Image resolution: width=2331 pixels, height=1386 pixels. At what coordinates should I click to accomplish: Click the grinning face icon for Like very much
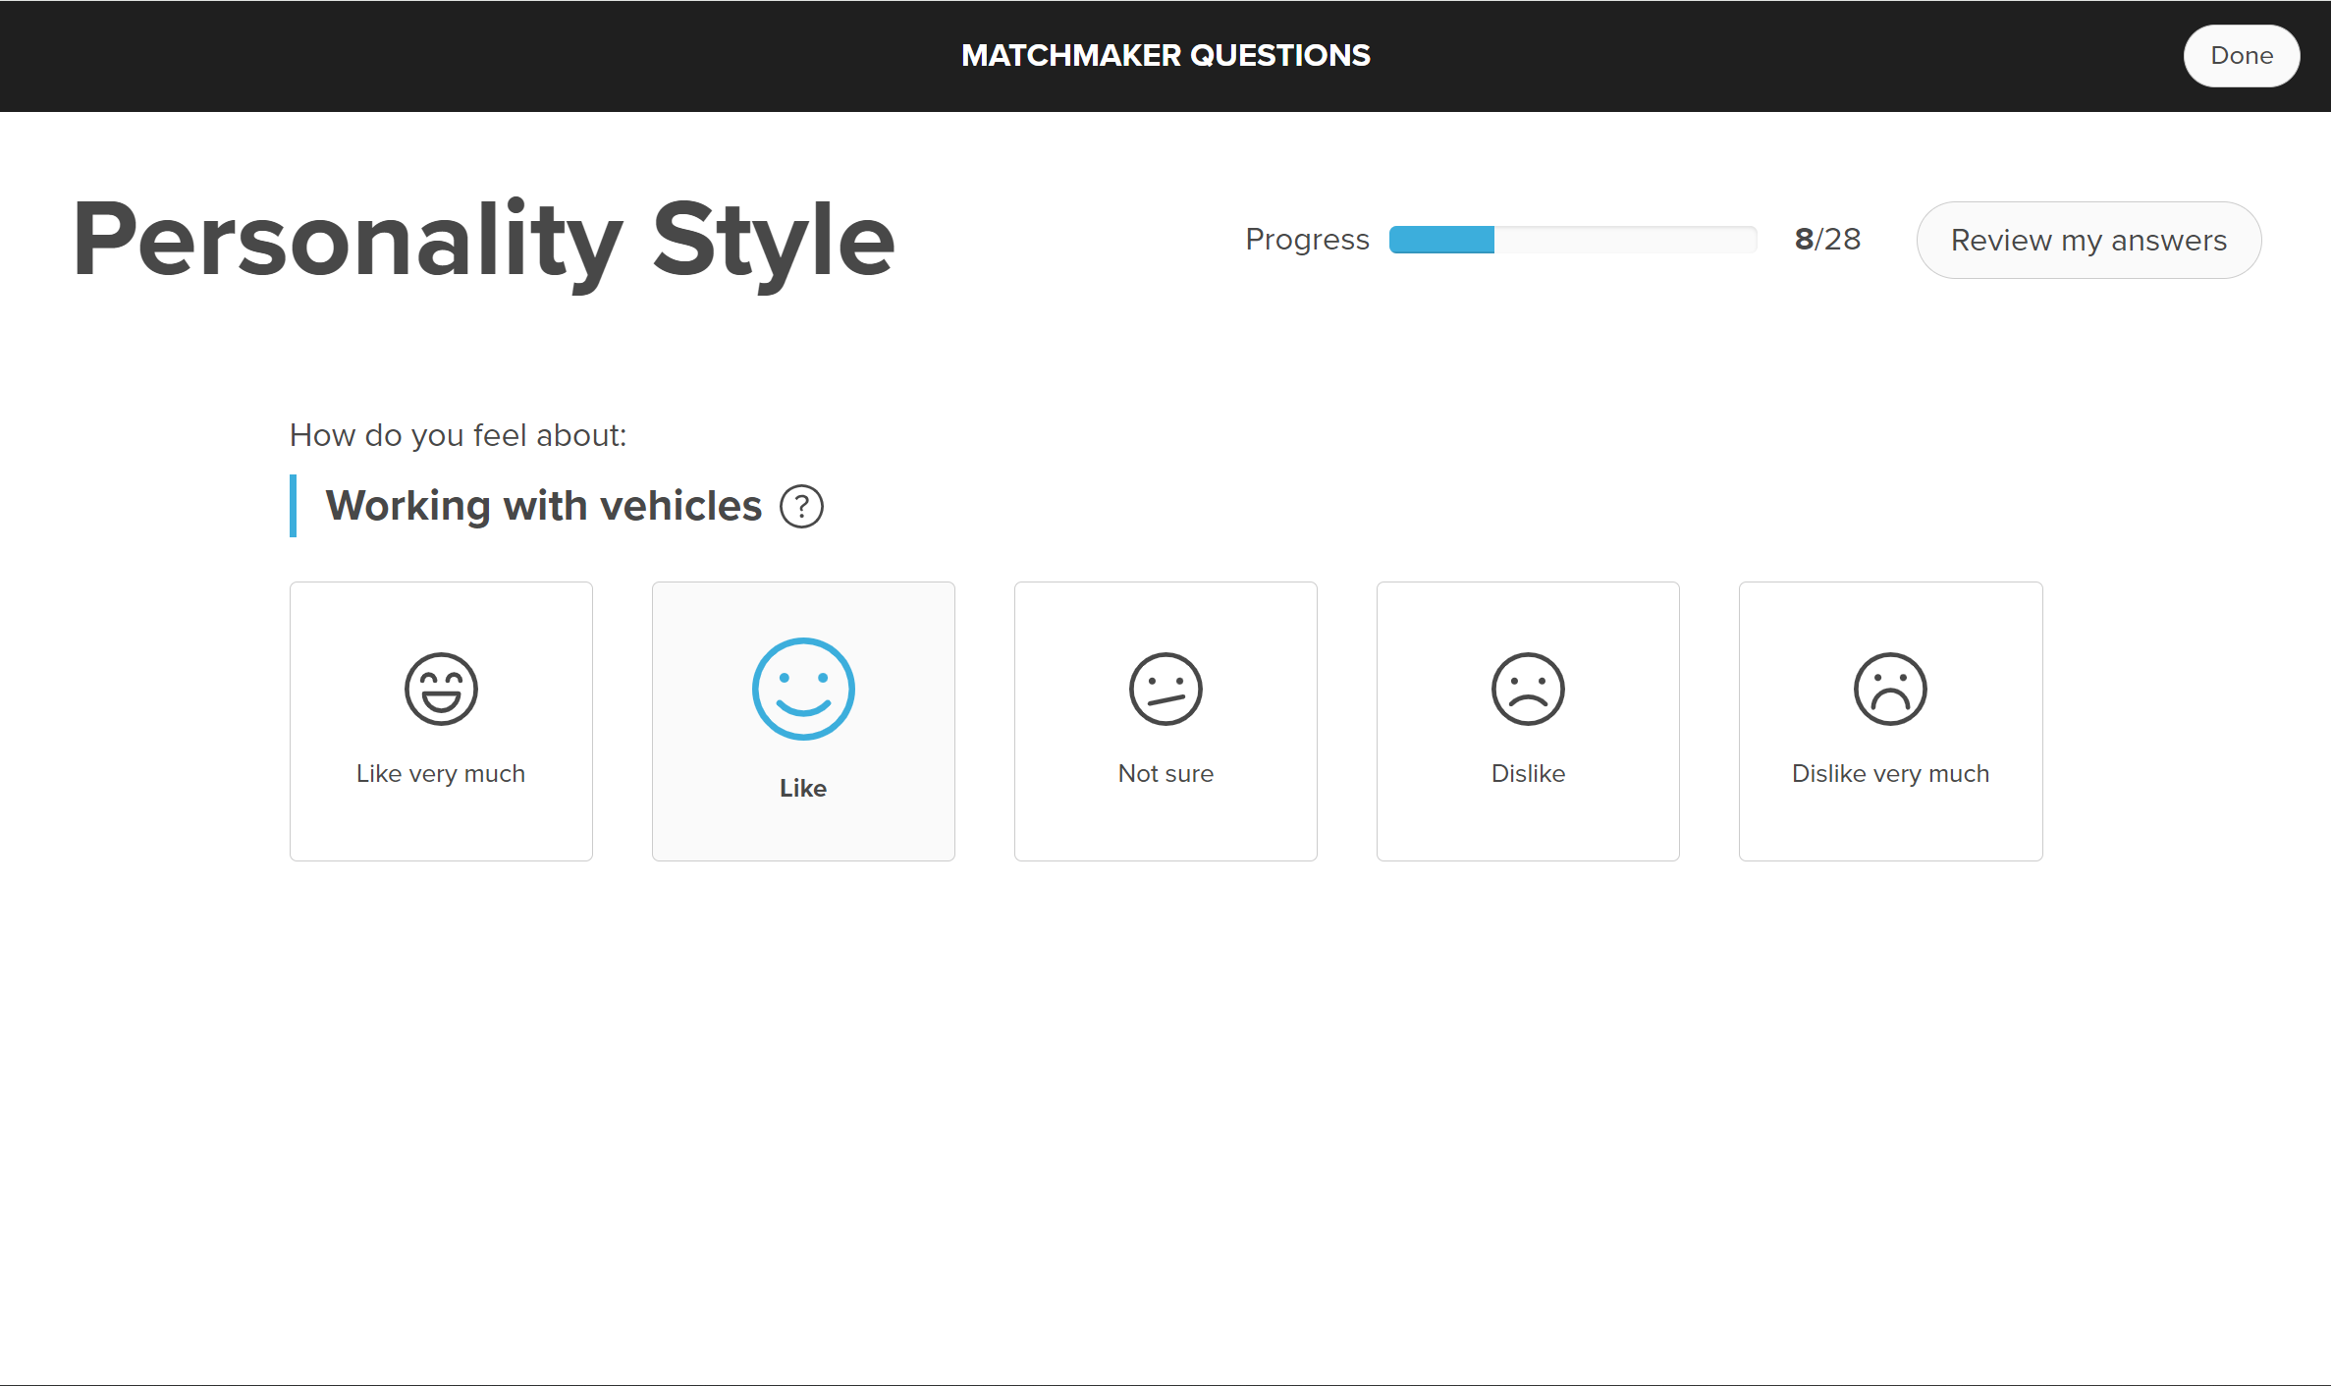coord(441,689)
